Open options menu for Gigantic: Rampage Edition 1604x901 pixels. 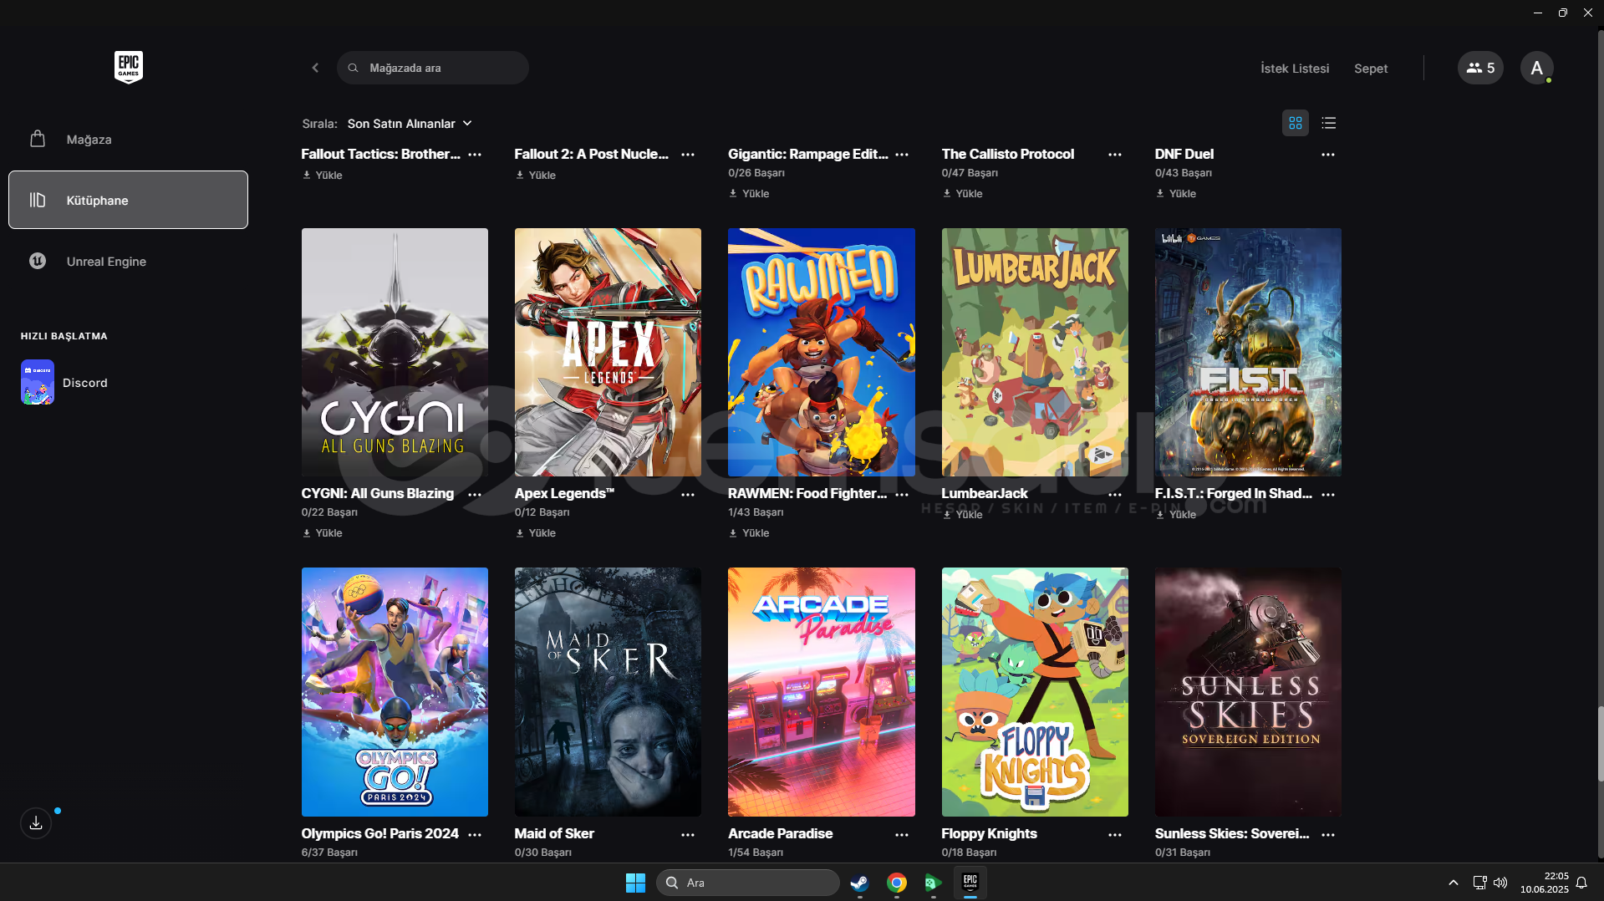point(902,155)
